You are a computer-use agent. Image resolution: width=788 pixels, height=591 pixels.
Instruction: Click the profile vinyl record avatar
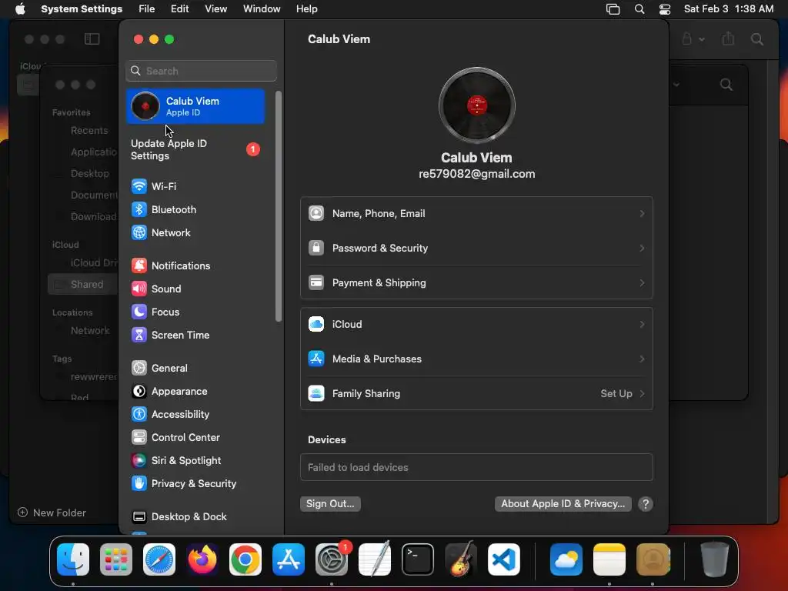coord(476,105)
